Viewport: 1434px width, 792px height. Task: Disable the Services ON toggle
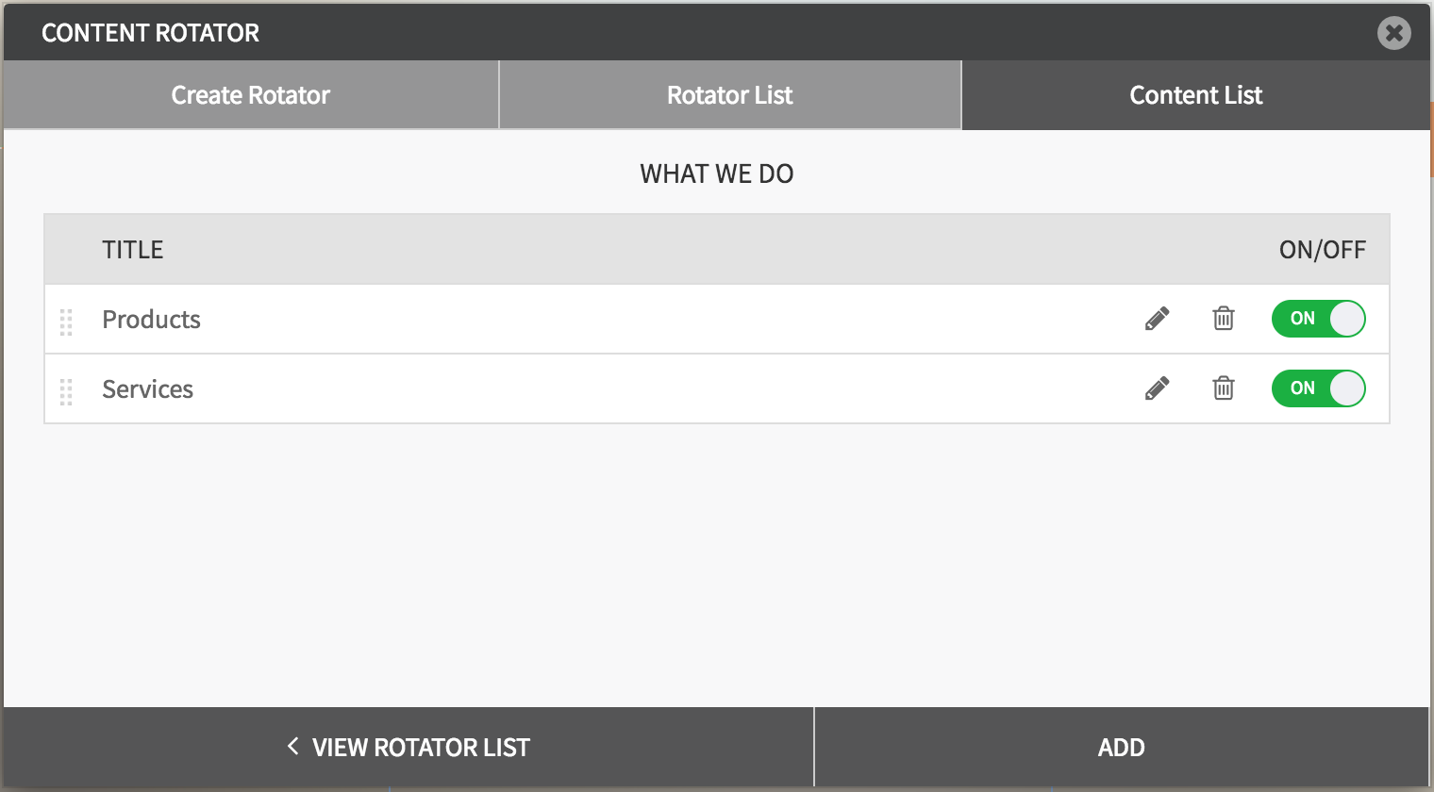coord(1318,388)
